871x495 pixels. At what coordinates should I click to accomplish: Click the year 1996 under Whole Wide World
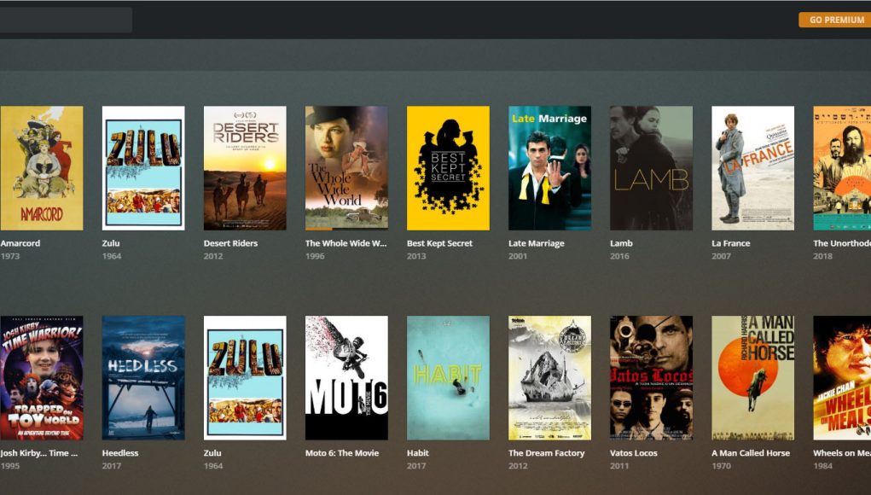tap(315, 256)
